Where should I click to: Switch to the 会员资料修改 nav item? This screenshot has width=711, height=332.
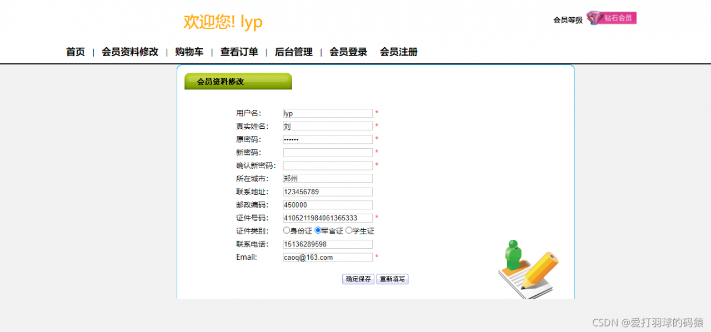click(x=131, y=52)
